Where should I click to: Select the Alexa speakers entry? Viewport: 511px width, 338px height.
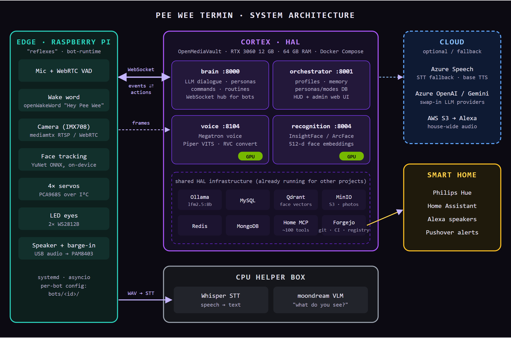click(x=452, y=219)
